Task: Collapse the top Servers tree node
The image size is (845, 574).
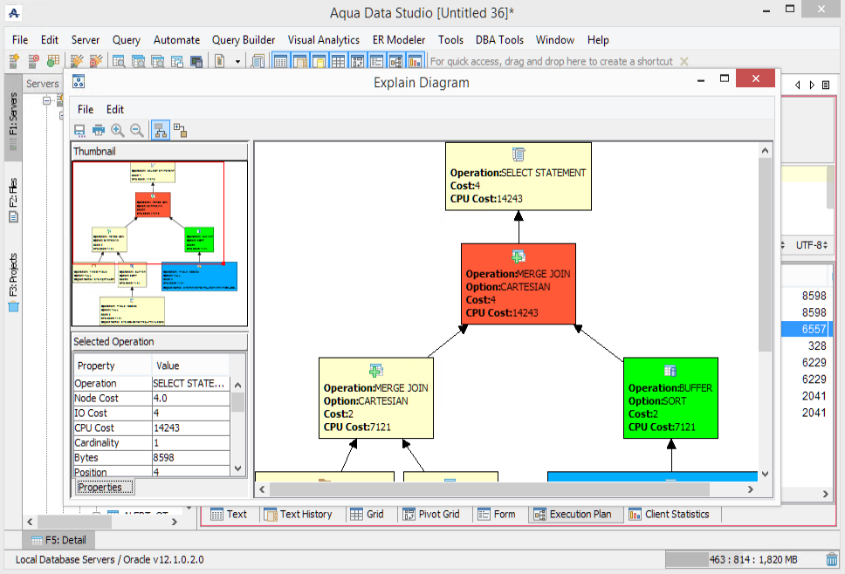Action: [47, 100]
